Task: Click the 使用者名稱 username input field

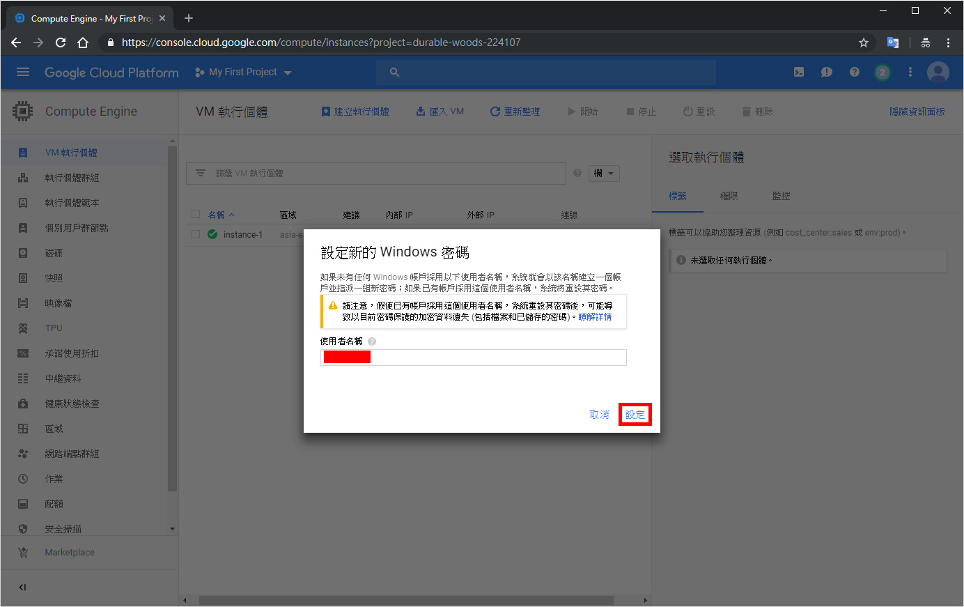Action: (474, 358)
